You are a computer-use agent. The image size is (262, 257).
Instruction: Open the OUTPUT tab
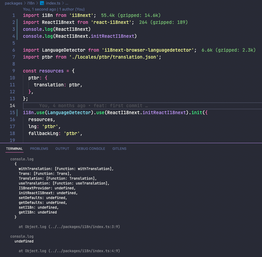click(62, 149)
